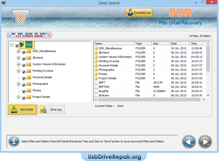This screenshot has width=219, height=161.
Task: Toggle the Photos checkbox
Action: tap(24, 92)
